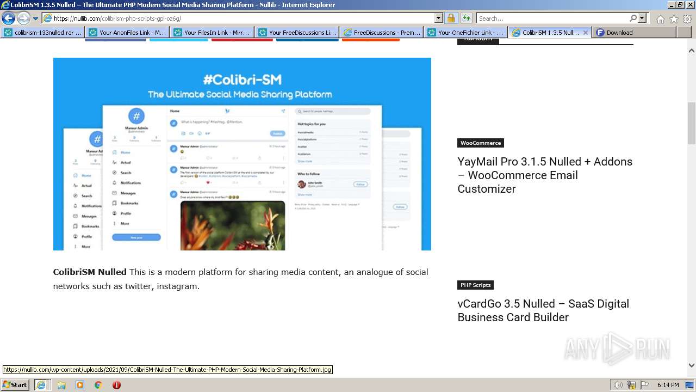This screenshot has height=392, width=696.
Task: Open the Tools gear icon
Action: 687,19
